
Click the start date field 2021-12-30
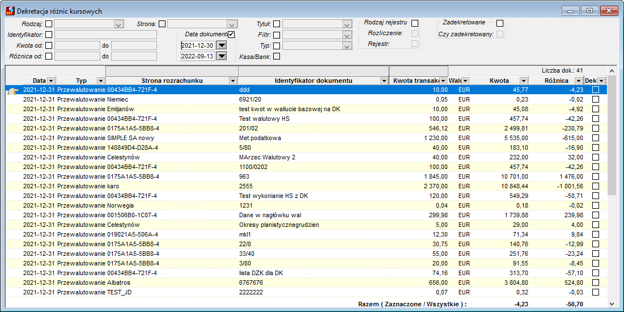pyautogui.click(x=198, y=45)
